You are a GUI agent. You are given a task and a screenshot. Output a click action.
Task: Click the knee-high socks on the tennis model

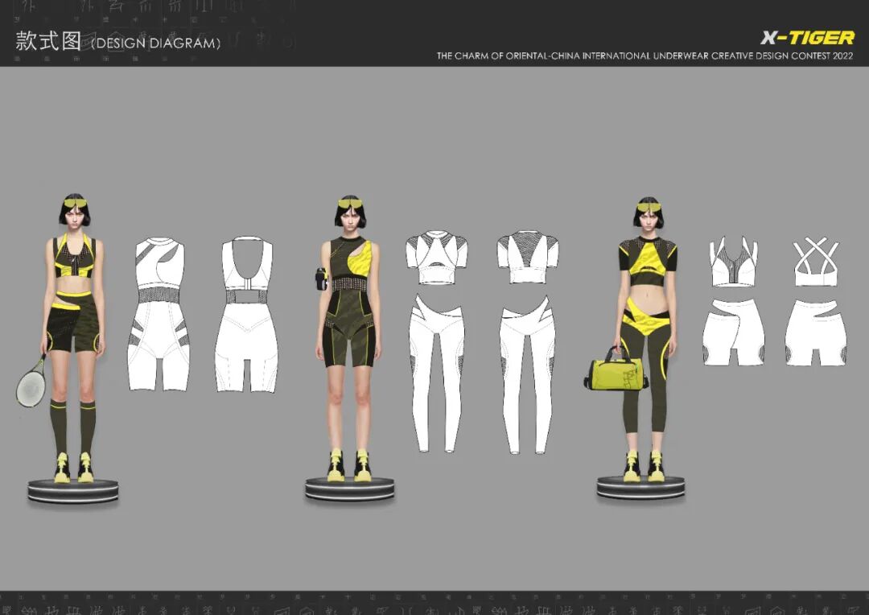point(73,427)
